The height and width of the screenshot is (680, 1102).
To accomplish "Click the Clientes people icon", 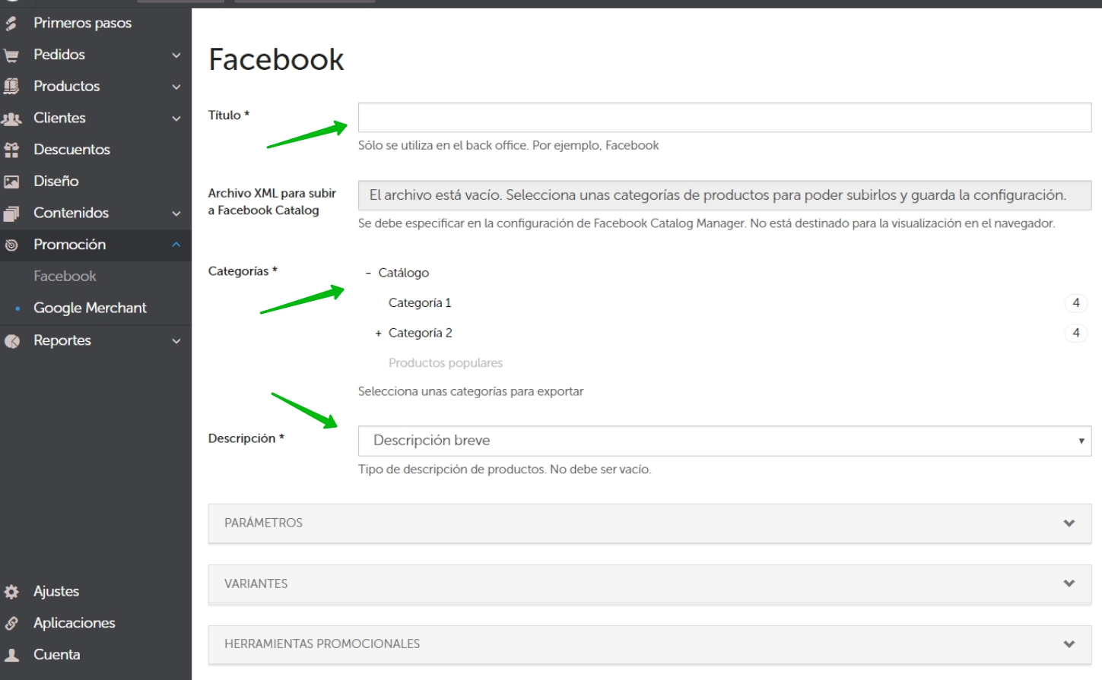I will 11,119.
